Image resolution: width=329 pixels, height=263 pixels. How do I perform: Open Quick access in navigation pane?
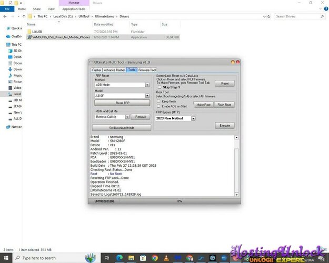[x=15, y=28]
